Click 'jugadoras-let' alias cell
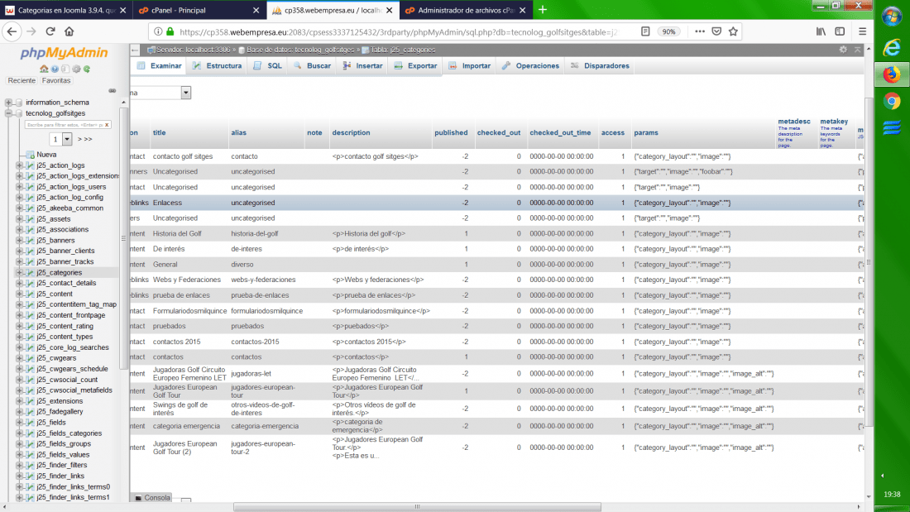Image resolution: width=910 pixels, height=512 pixels. coord(251,374)
